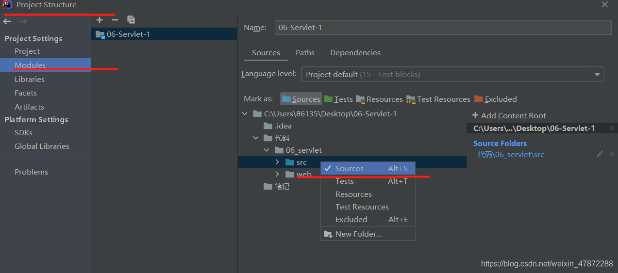The image size is (618, 273).
Task: Collapse the C:\Users\86135\Desktop\06-Servlet-1 root node
Action: 244,113
